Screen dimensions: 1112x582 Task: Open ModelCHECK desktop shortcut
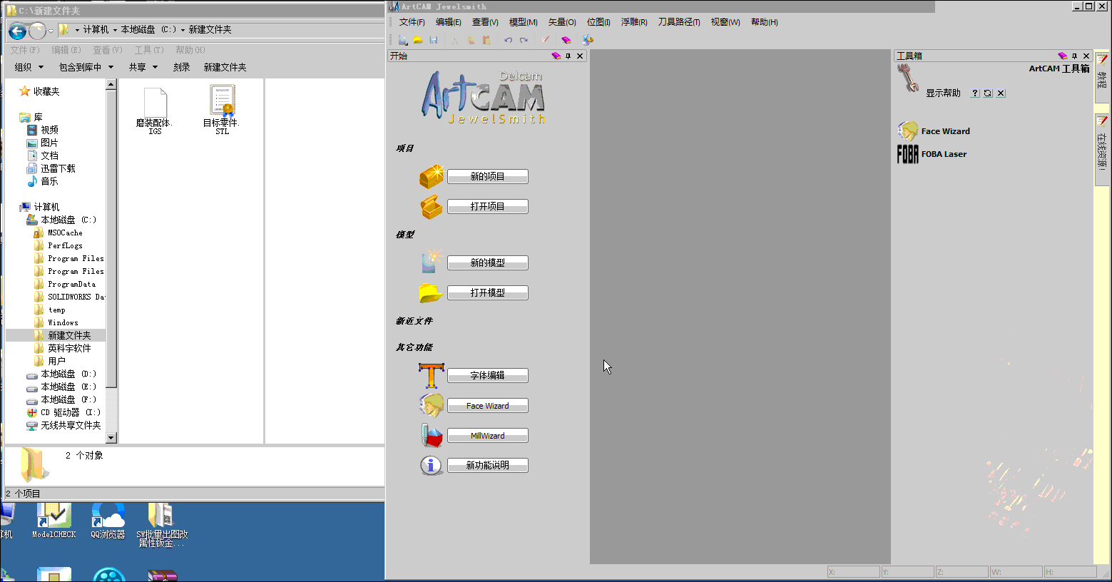point(53,521)
